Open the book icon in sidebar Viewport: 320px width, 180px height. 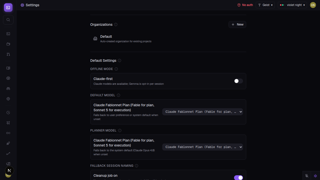8,68
